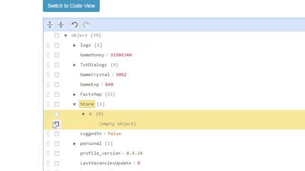Open actions menu for LastVacanciesUpdate row
305x171 pixels.
(x=57, y=163)
